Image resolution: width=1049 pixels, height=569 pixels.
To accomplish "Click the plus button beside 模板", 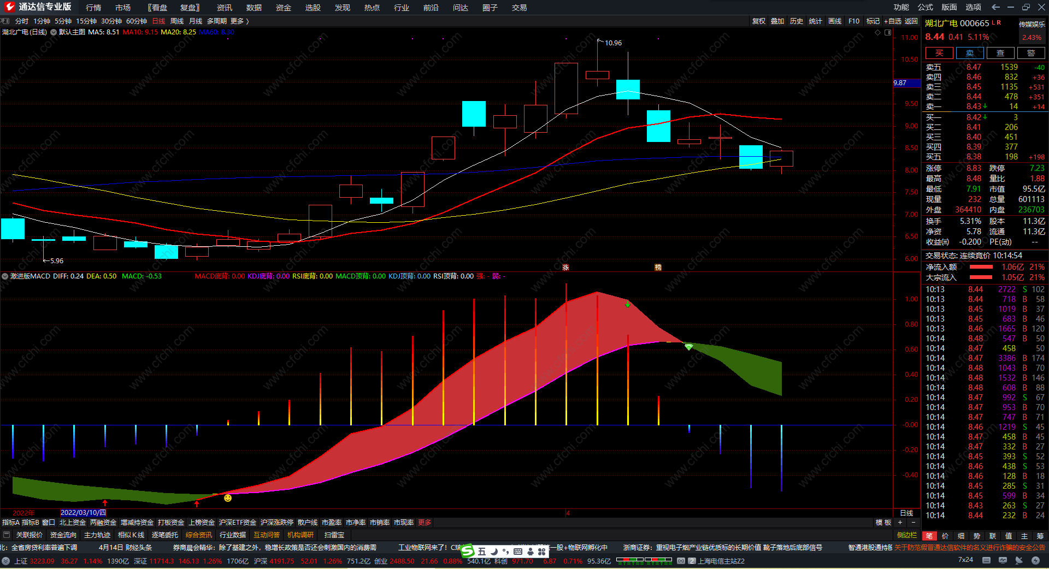I will click(x=900, y=523).
